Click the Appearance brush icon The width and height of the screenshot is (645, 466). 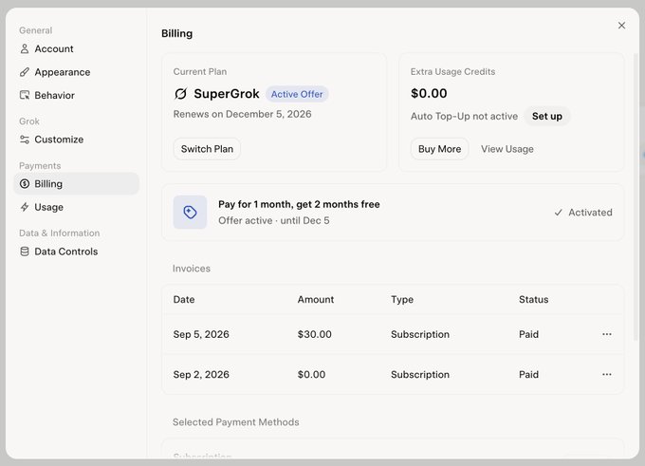(x=25, y=72)
